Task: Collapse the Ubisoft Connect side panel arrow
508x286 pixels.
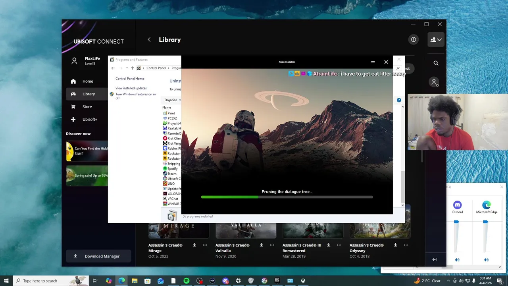Action: pos(435,259)
